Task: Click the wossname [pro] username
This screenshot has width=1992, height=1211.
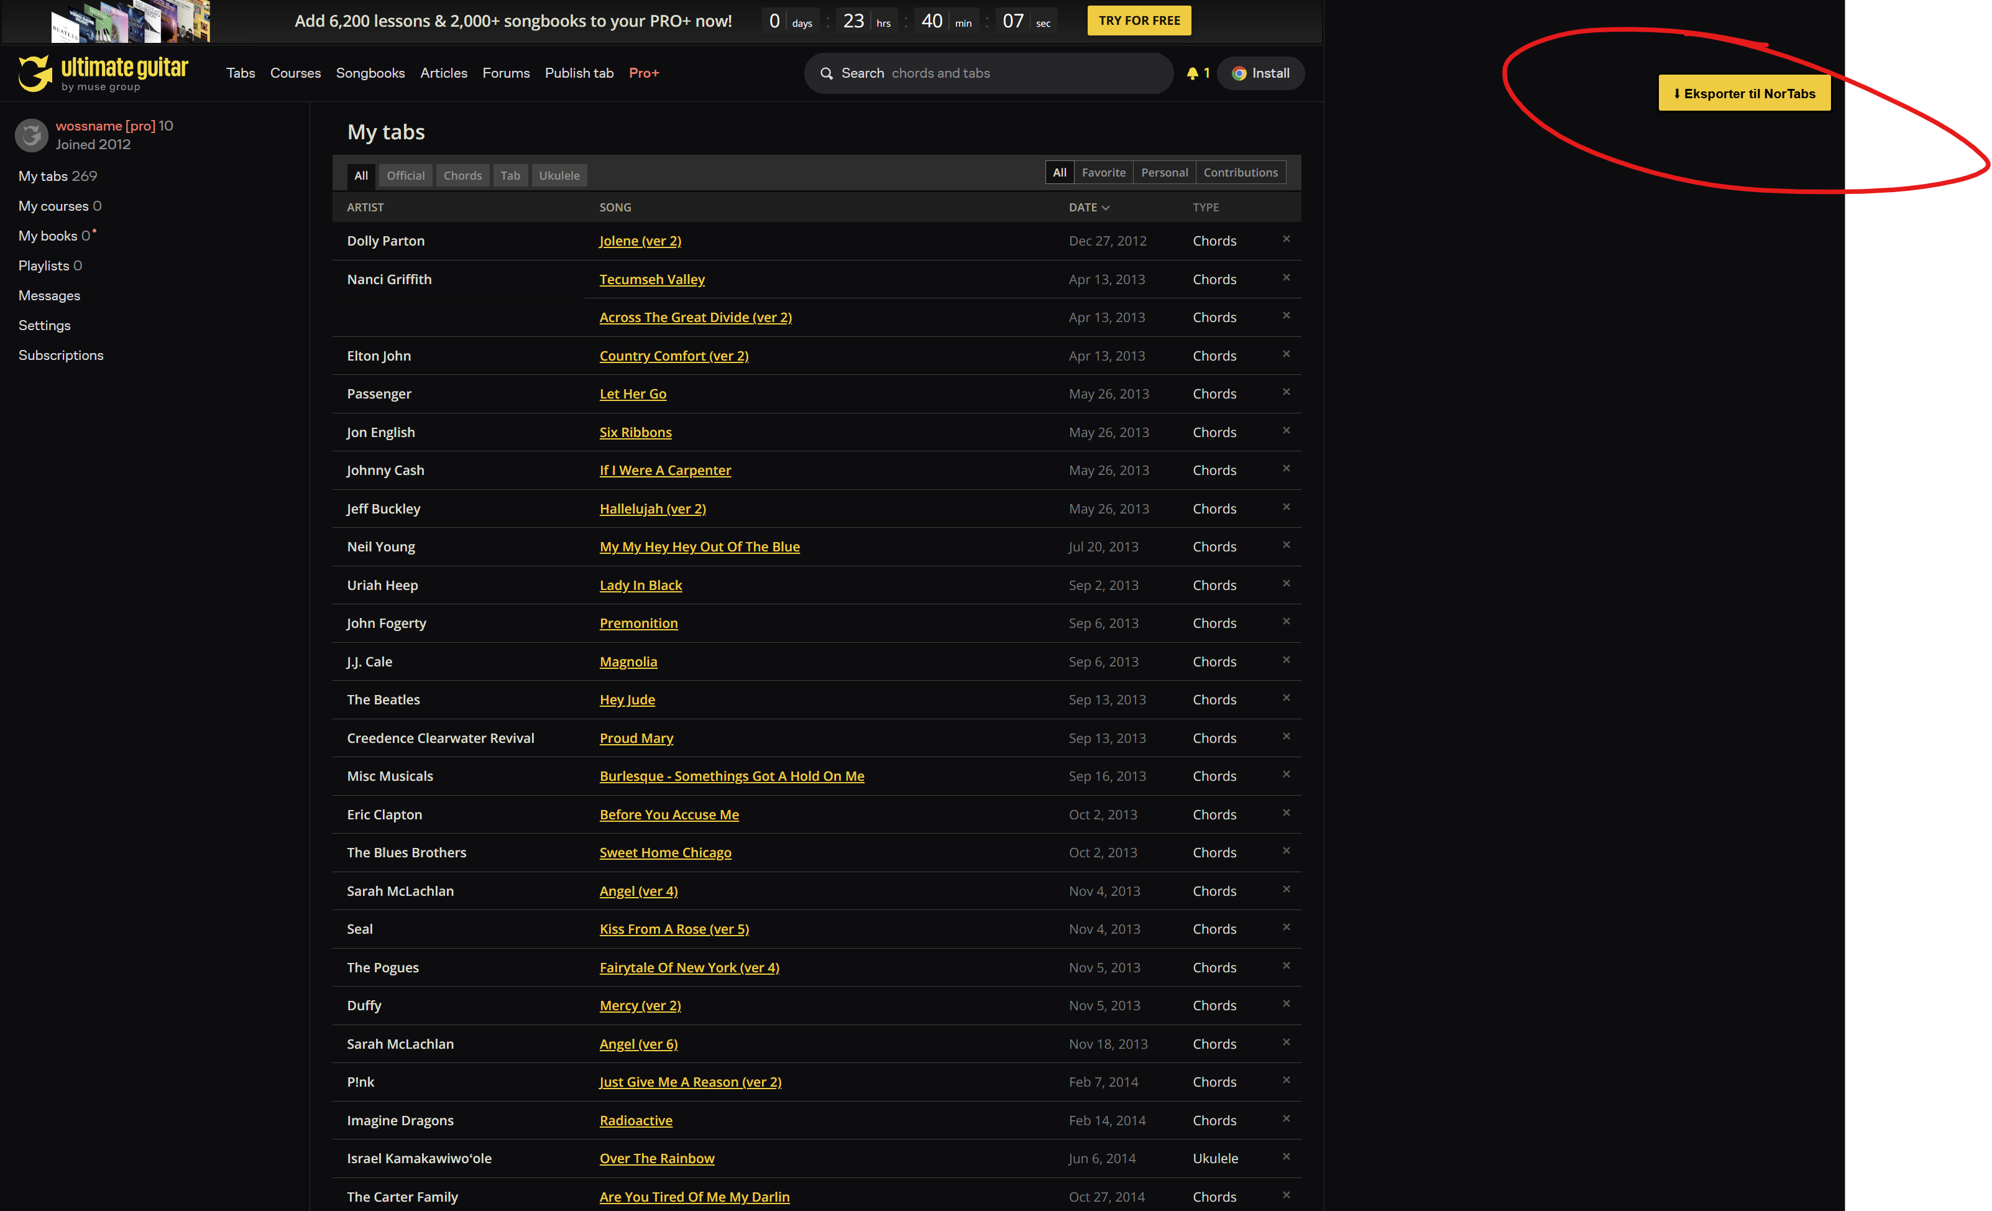Action: point(105,126)
